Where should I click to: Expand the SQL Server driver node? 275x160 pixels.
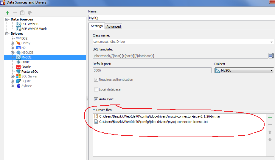(12, 76)
